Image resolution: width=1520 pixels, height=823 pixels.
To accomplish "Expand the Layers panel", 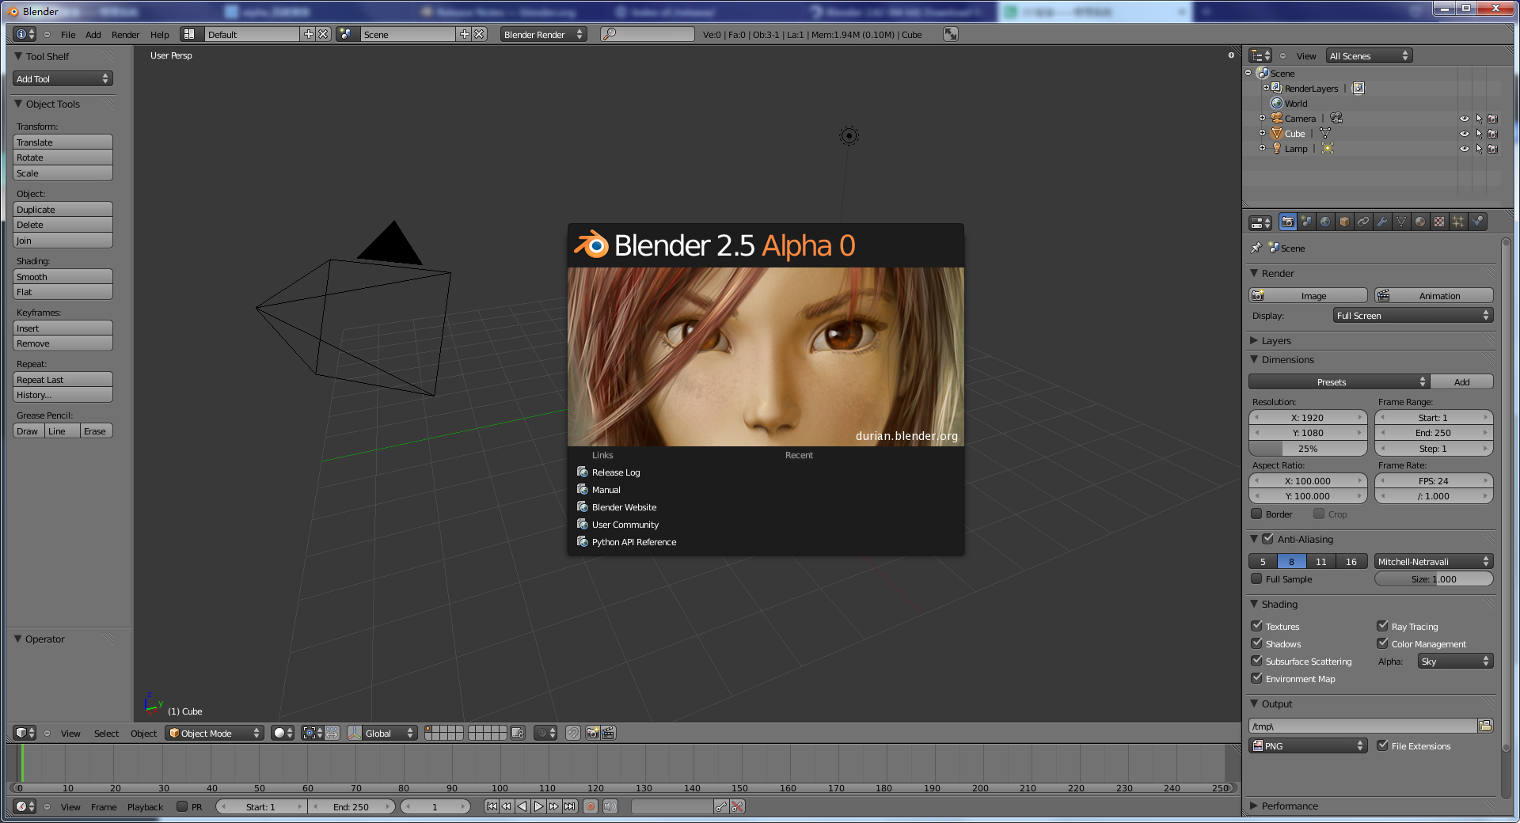I will pyautogui.click(x=1276, y=340).
